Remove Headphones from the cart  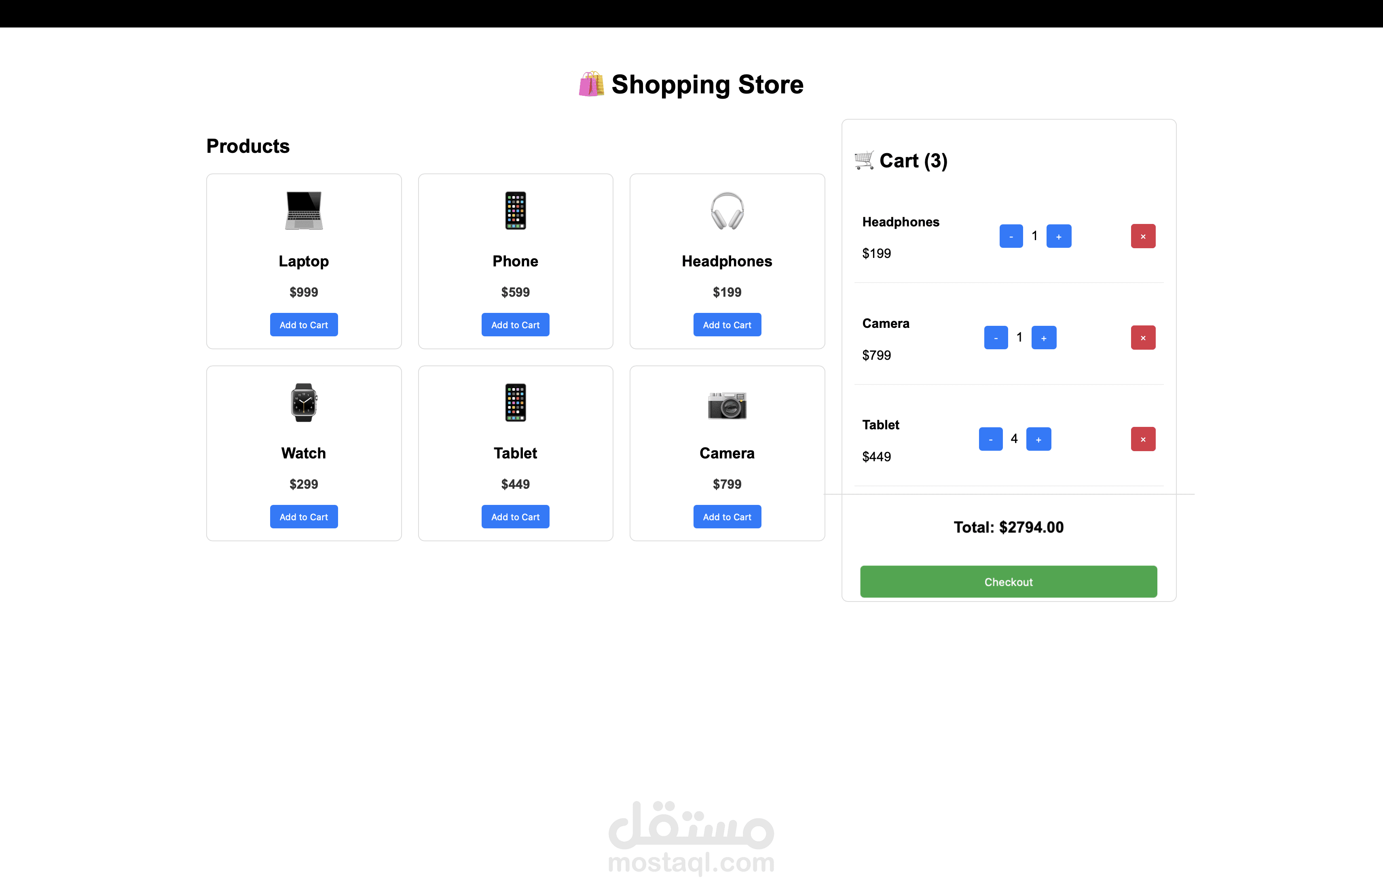coord(1142,236)
